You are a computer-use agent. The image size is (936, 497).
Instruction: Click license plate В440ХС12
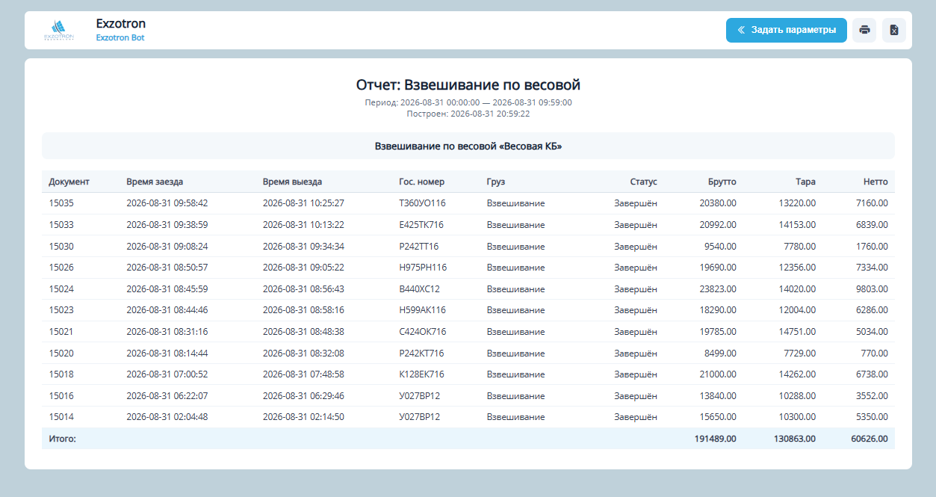click(420, 289)
